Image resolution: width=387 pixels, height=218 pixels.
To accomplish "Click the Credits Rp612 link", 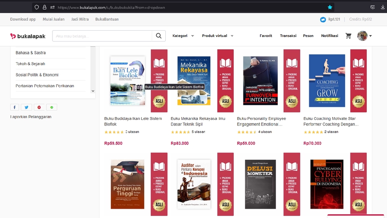I will (x=360, y=19).
